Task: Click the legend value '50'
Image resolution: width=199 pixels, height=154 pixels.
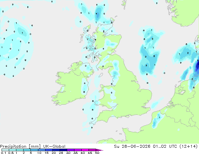Action: pos(97,153)
